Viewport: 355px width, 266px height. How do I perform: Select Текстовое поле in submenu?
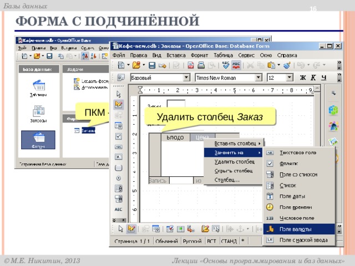pyautogui.click(x=299, y=153)
